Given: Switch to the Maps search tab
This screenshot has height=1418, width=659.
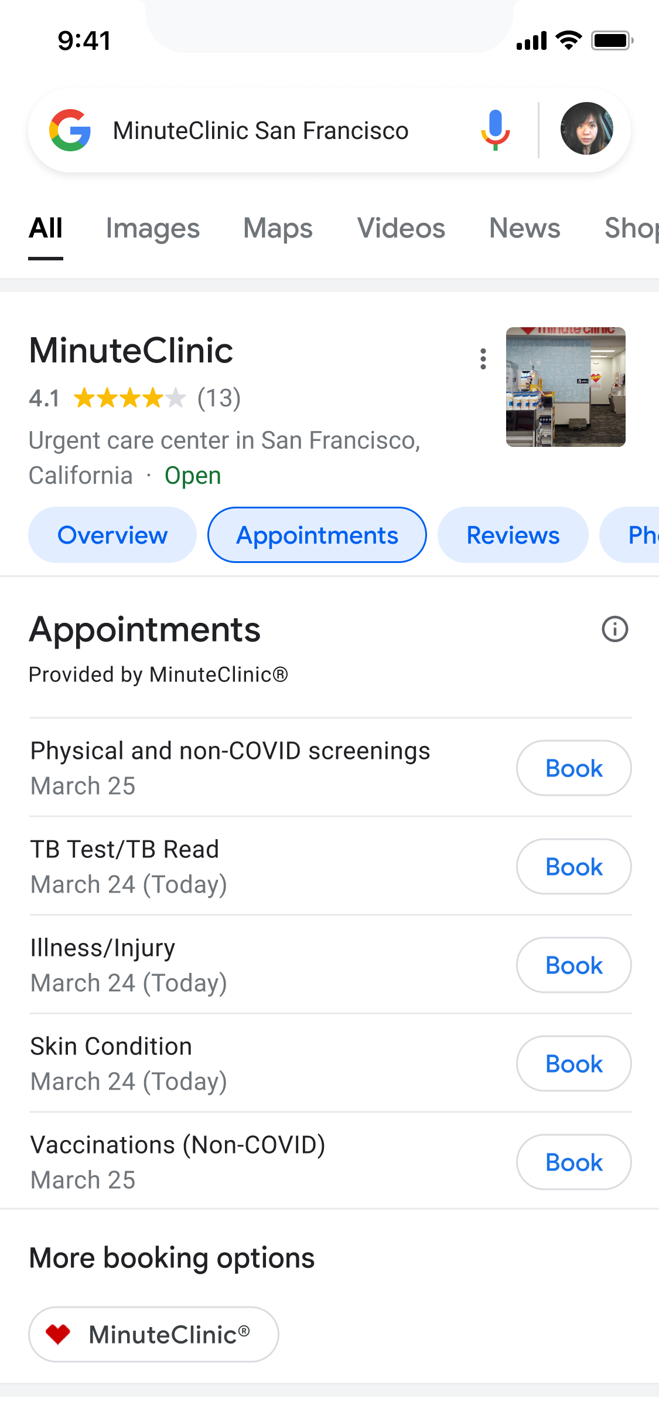Looking at the screenshot, I should pyautogui.click(x=278, y=228).
